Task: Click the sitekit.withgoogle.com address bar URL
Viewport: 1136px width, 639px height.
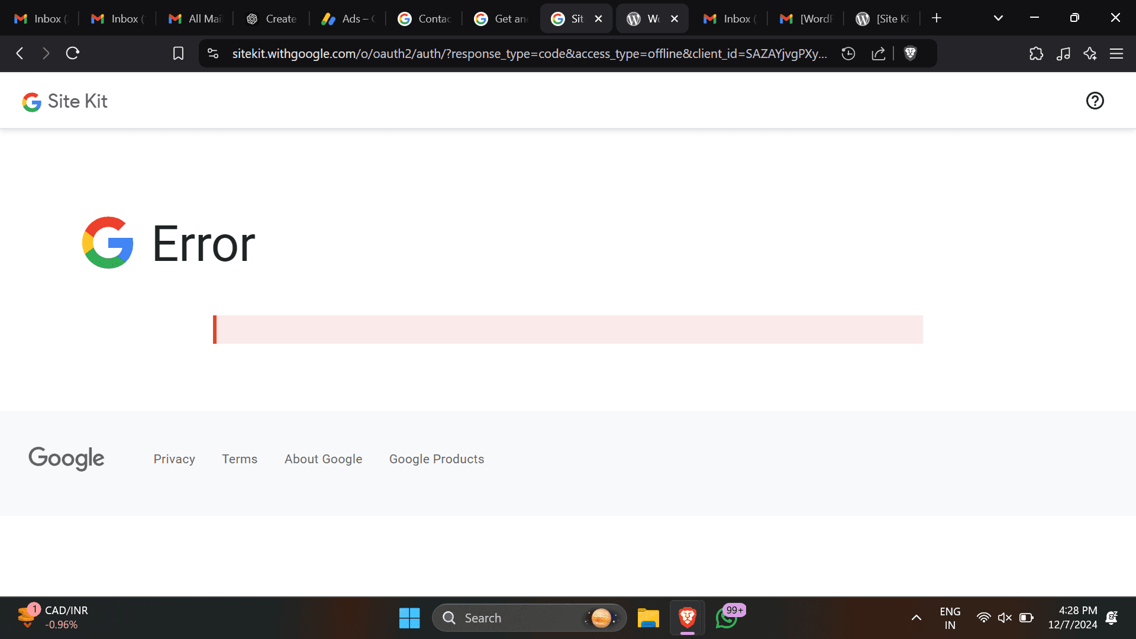Action: coord(529,54)
